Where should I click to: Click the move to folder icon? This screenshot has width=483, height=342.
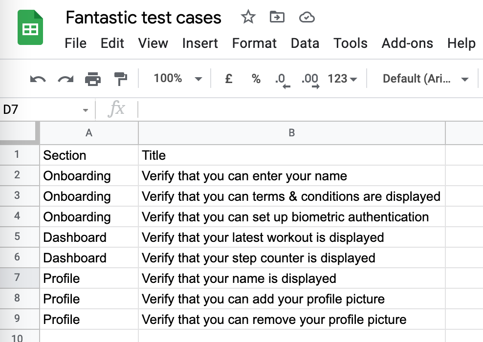tap(277, 18)
